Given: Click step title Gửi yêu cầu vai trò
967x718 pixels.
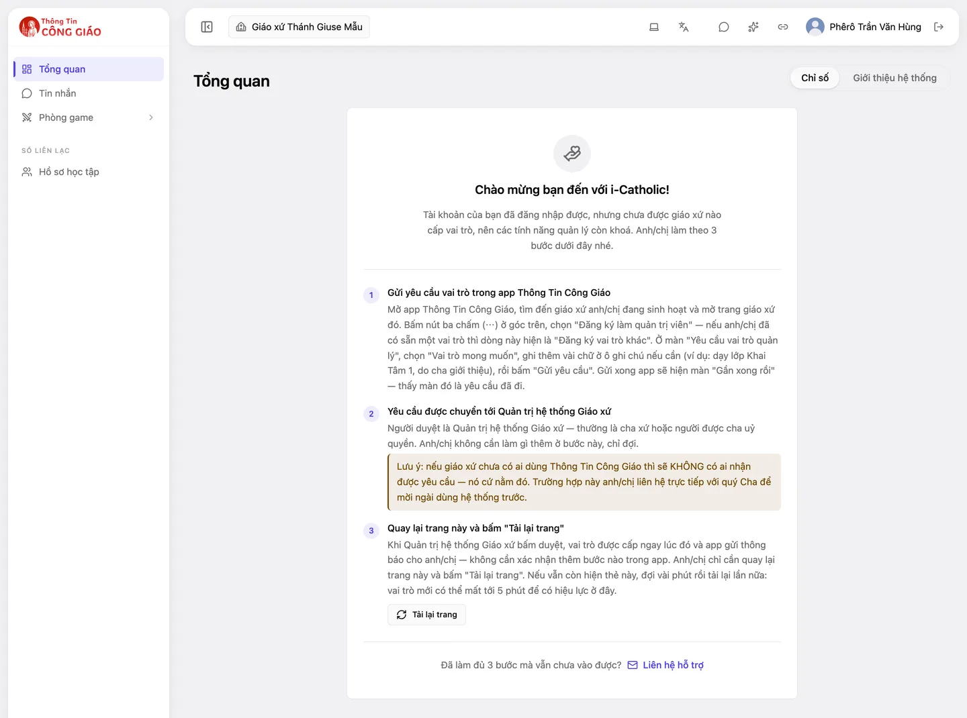Looking at the screenshot, I should tap(499, 293).
